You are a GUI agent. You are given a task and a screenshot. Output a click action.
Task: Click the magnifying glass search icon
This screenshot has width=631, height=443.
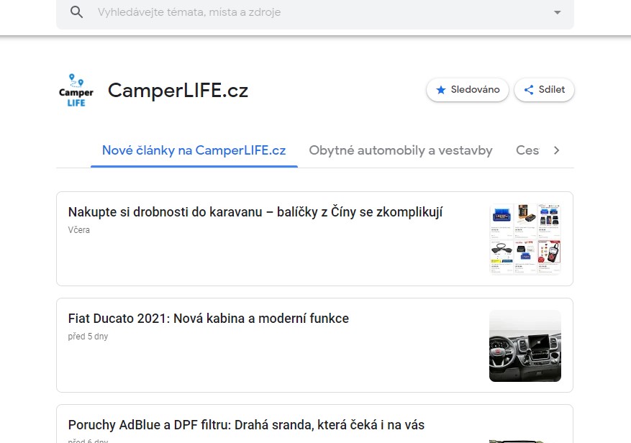tap(76, 12)
